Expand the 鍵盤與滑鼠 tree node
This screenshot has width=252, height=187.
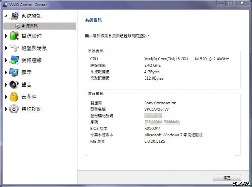[6, 48]
